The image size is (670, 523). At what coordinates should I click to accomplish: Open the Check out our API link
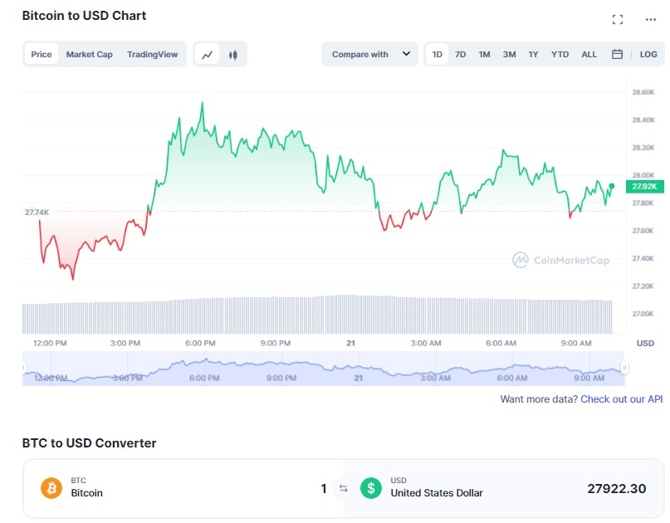pyautogui.click(x=621, y=399)
